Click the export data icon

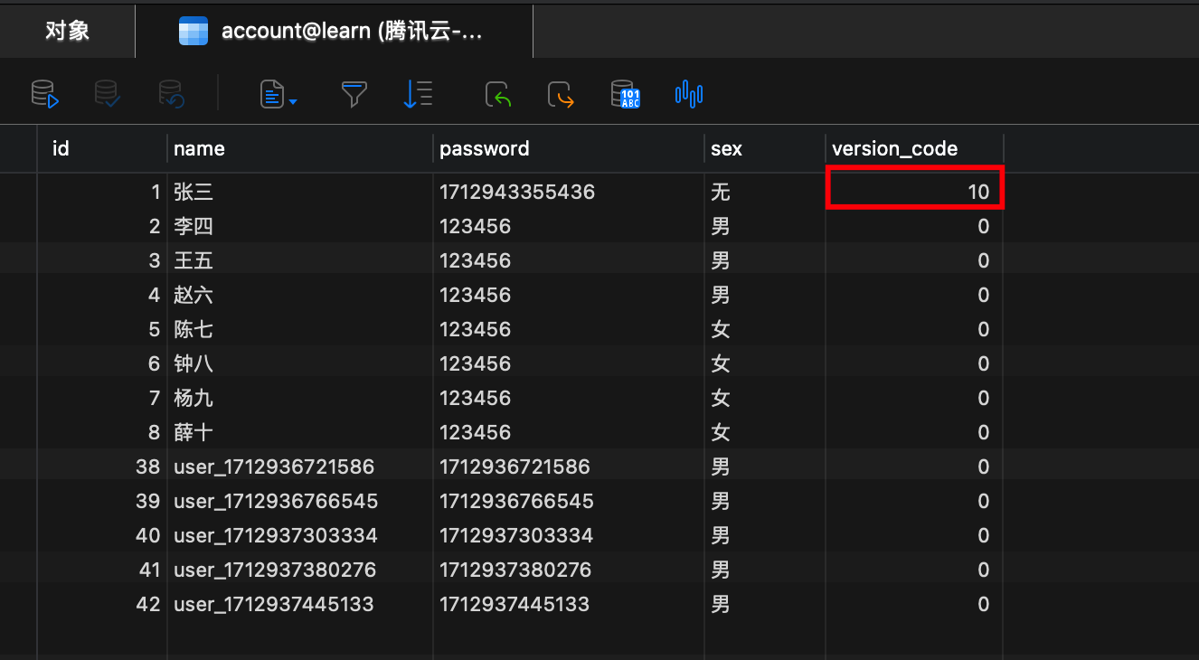(x=562, y=93)
